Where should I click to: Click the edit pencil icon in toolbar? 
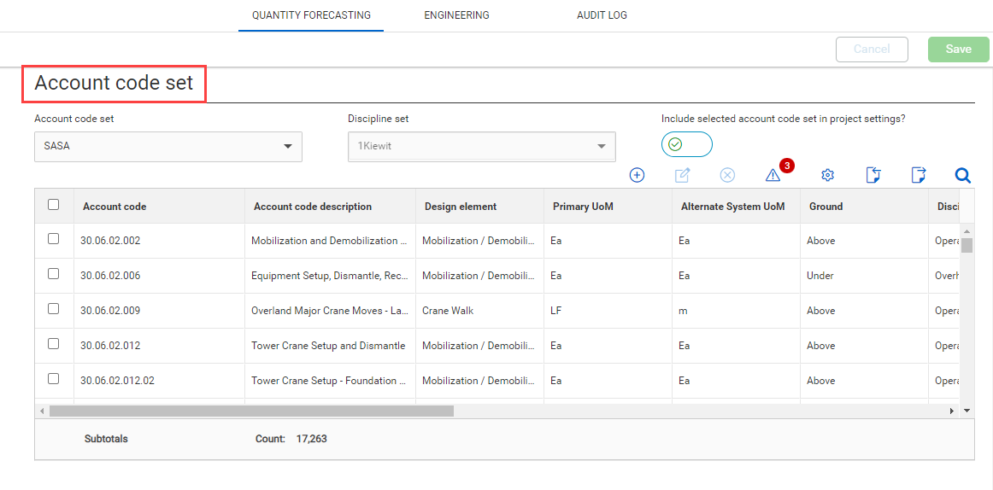[x=683, y=175]
